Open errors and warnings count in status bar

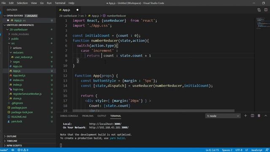click(x=23, y=150)
